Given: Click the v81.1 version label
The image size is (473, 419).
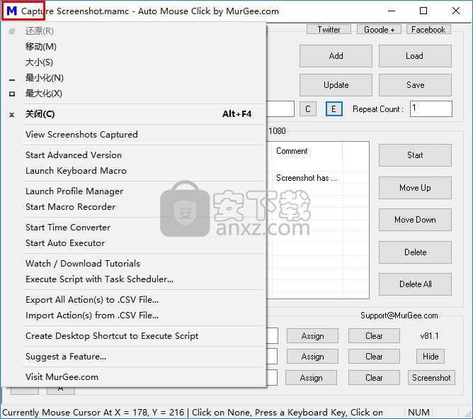Looking at the screenshot, I should 429,336.
